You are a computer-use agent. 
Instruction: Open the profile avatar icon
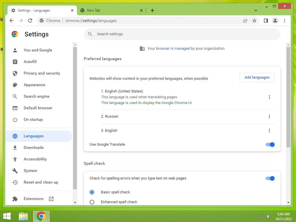pyautogui.click(x=275, y=21)
